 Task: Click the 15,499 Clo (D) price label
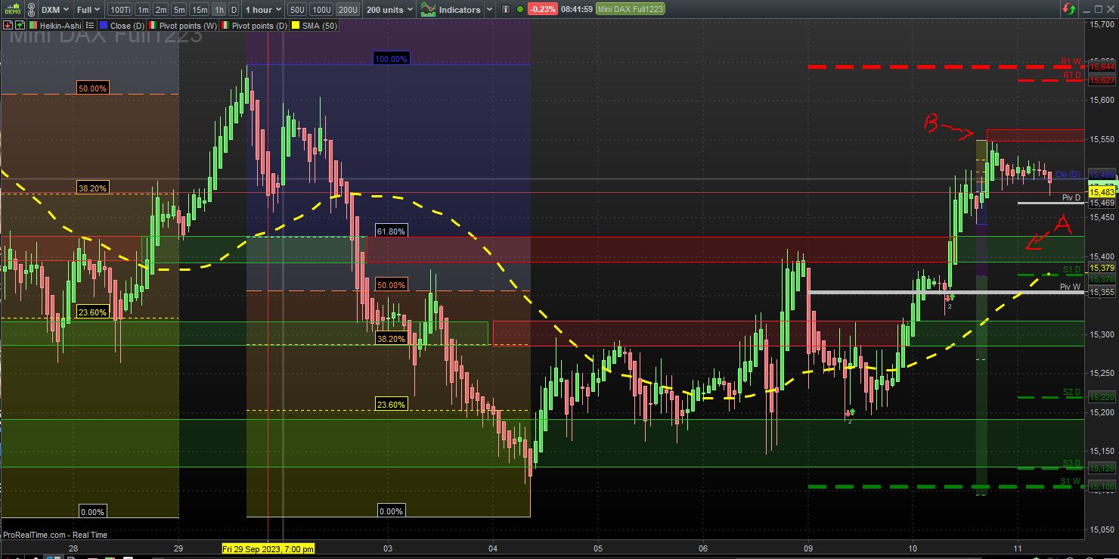(x=1102, y=175)
